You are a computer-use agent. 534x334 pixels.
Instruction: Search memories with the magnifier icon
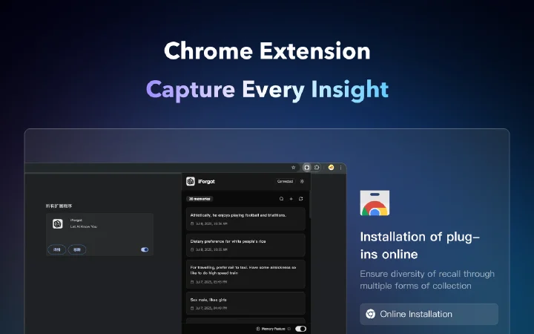pos(281,199)
